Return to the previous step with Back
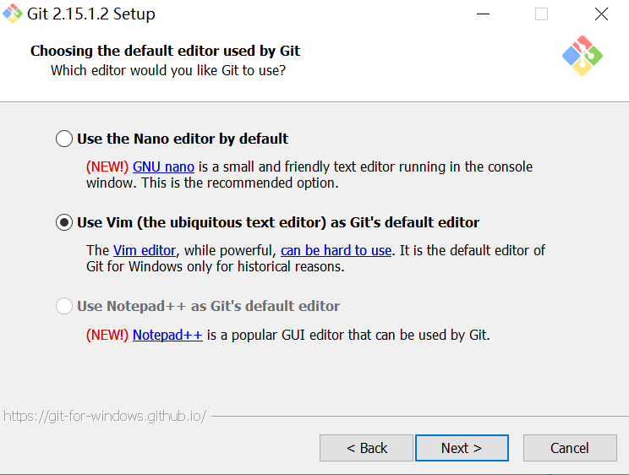The image size is (629, 475). (366, 448)
